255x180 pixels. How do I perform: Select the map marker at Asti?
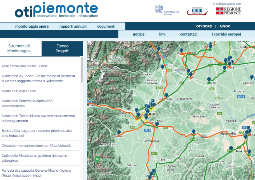click(x=194, y=131)
